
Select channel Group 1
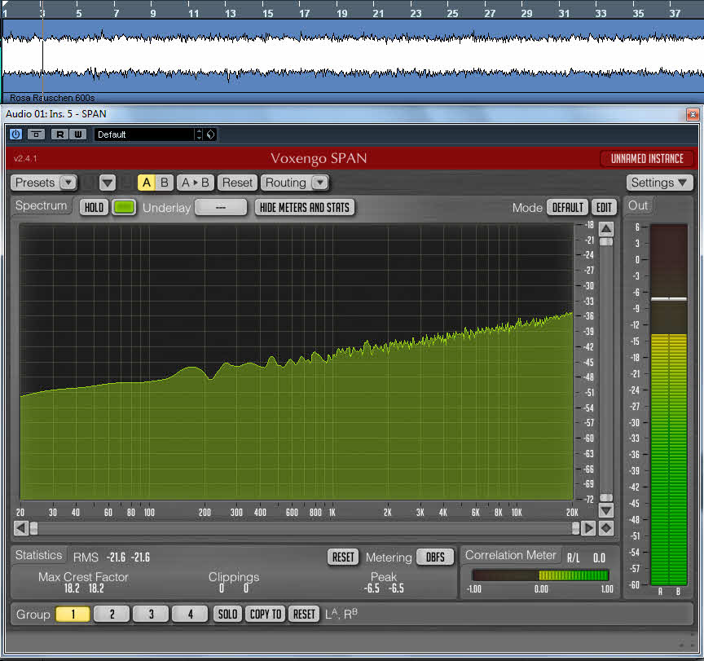click(73, 614)
